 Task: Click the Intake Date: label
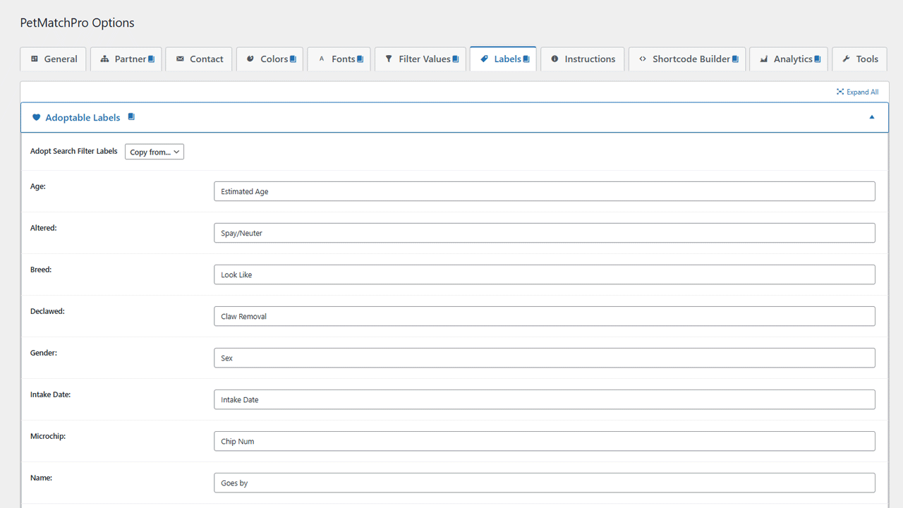[x=50, y=394]
